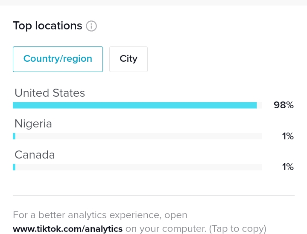Click the info icon beside Top locations

91,26
